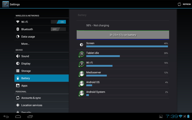Click the picture notification icon in status bar
192x120 pixels.
(161, 116)
